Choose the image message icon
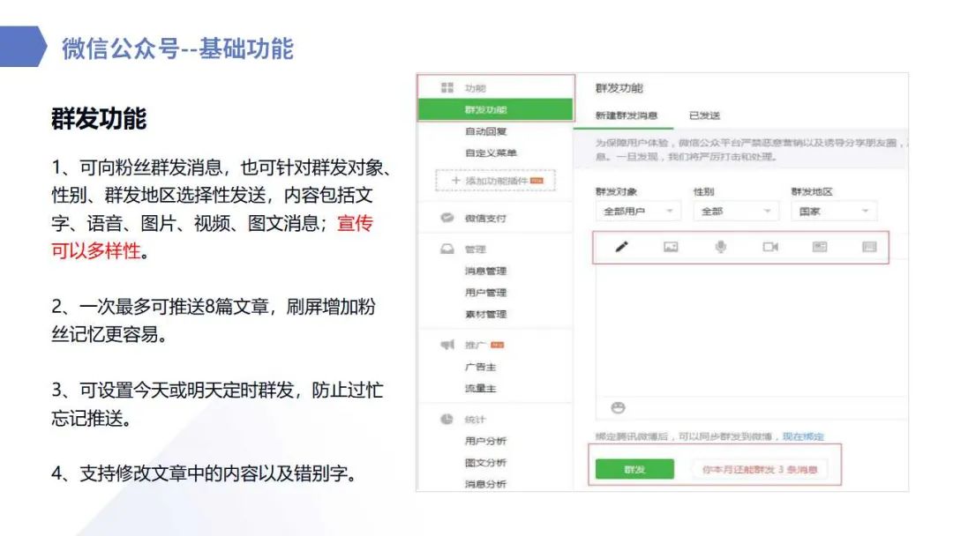The width and height of the screenshot is (953, 536). 671,247
